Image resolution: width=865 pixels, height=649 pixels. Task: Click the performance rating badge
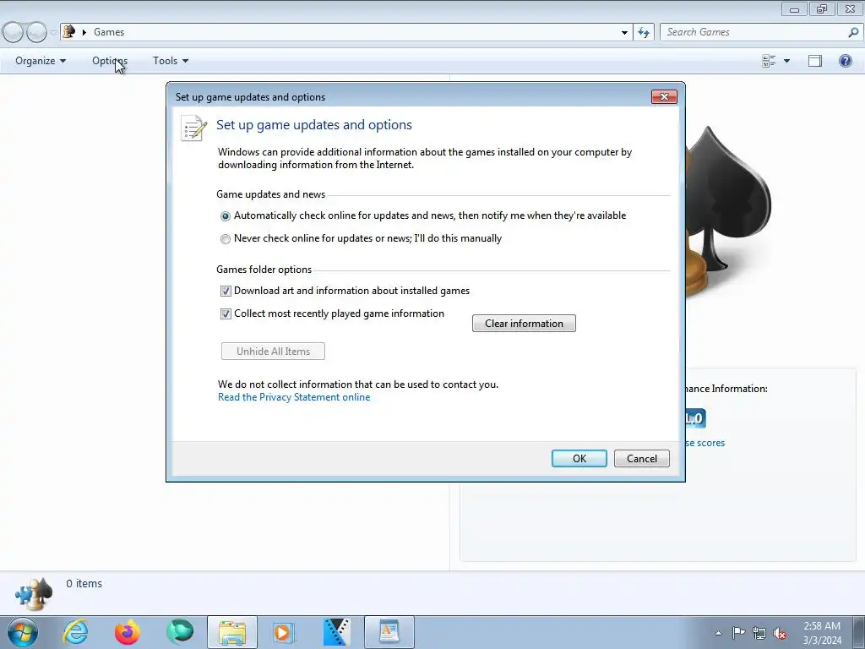(695, 418)
